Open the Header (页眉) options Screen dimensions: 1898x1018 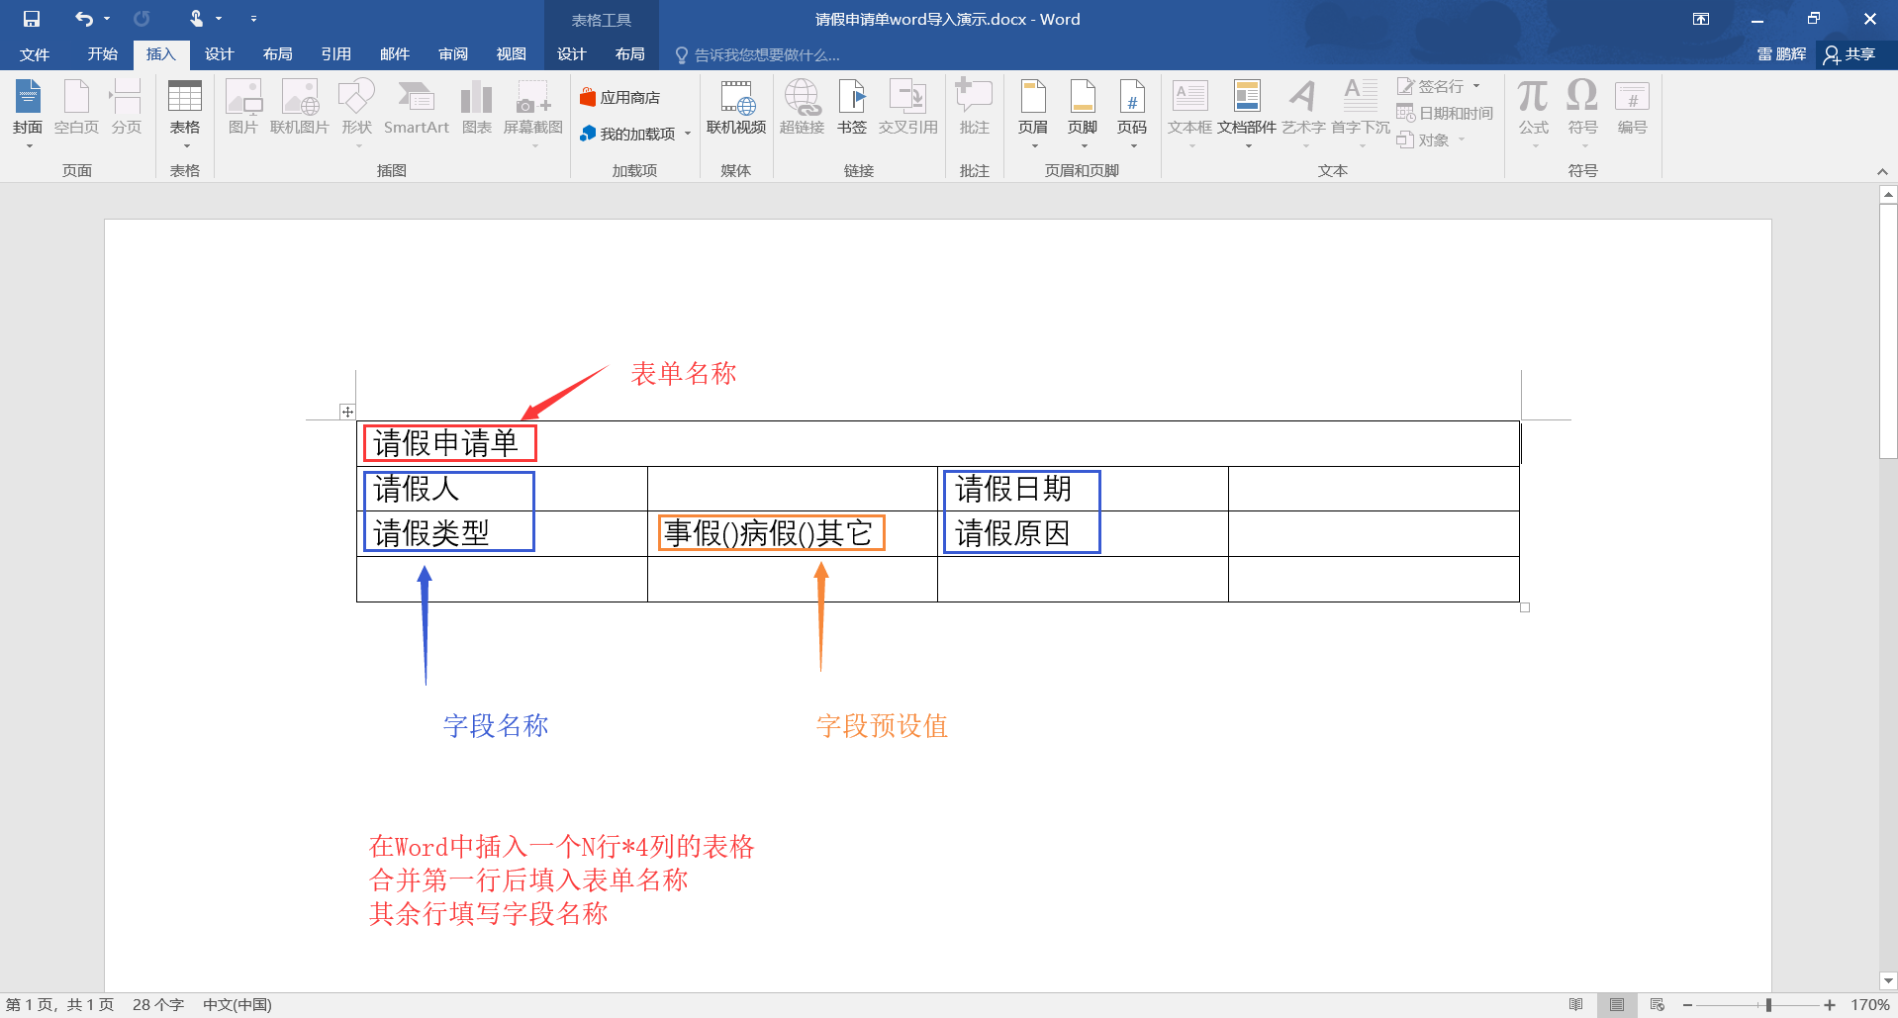coord(1033,112)
